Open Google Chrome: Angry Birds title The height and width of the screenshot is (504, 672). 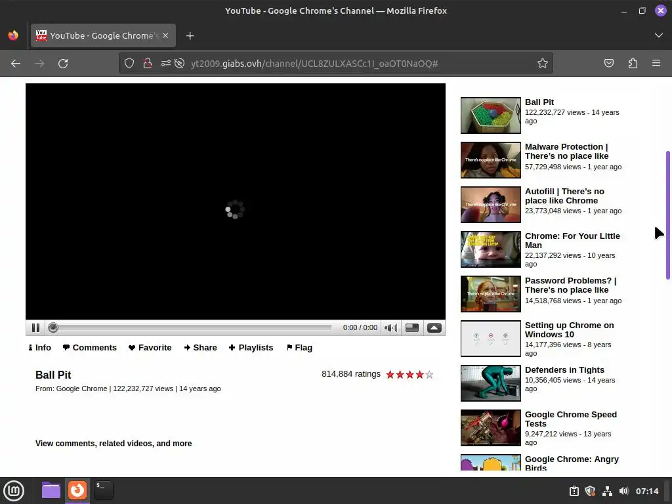572,463
